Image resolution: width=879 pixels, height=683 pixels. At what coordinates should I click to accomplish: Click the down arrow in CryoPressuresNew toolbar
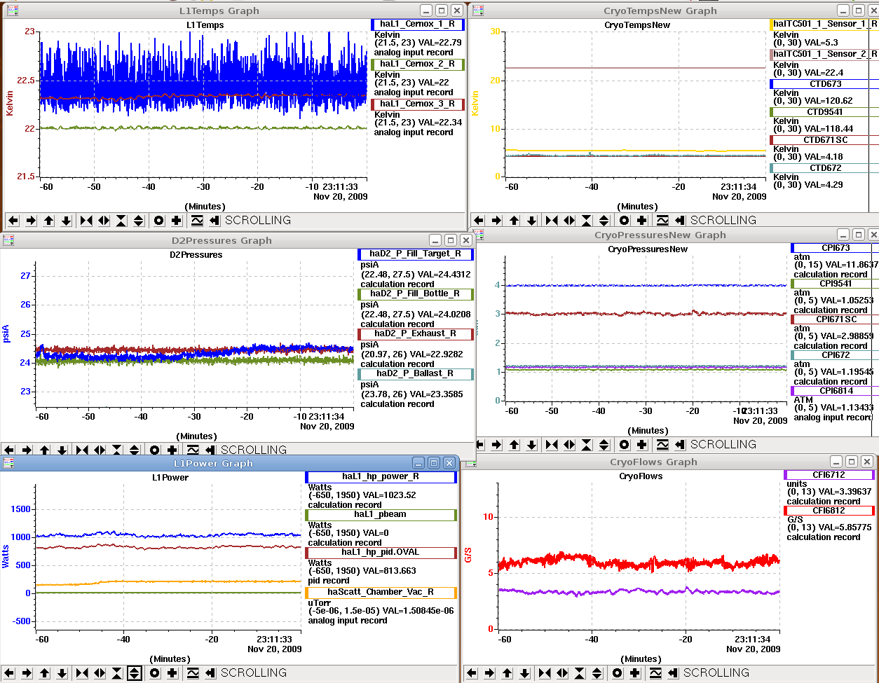click(x=531, y=444)
